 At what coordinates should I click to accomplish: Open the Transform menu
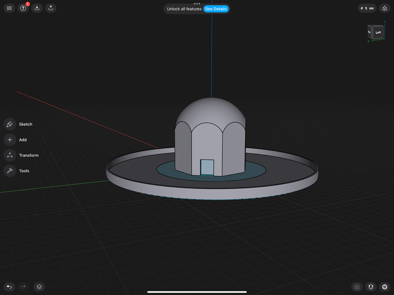pyautogui.click(x=10, y=155)
